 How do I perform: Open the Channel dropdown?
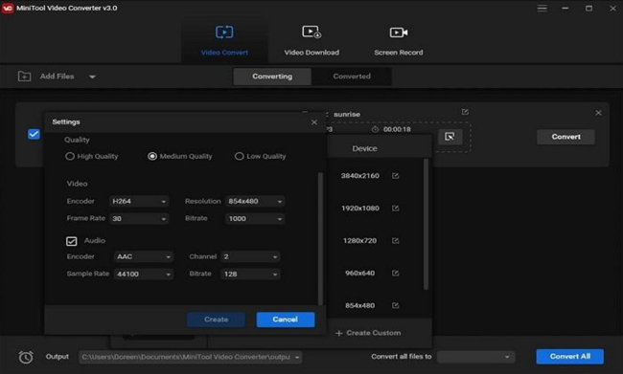coord(250,256)
